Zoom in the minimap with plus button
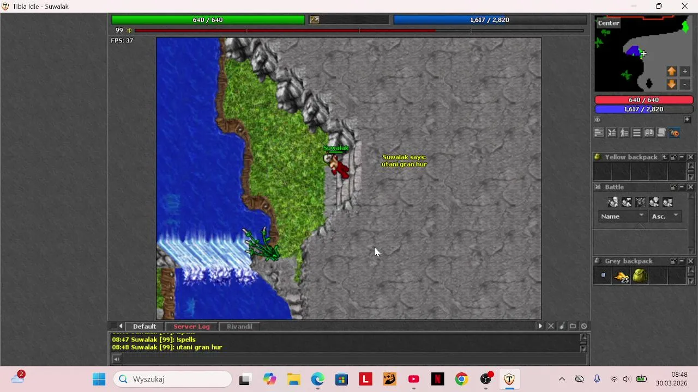 click(685, 71)
